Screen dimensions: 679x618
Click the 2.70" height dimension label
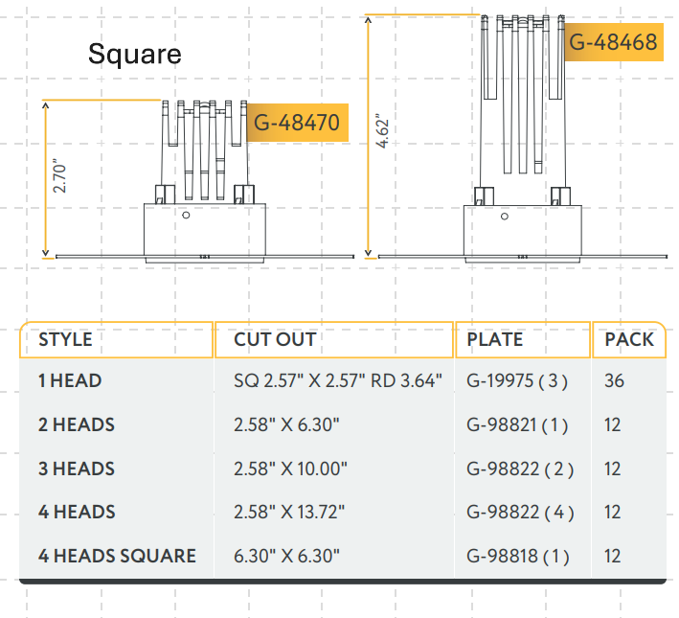click(x=60, y=177)
